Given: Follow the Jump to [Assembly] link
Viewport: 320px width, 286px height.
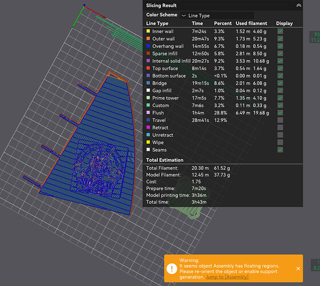Looking at the screenshot, I should pos(227,277).
